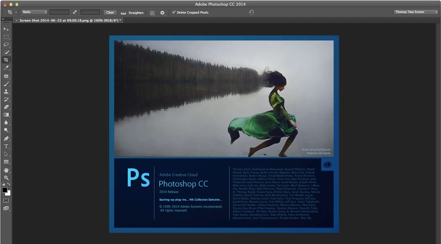Switch foreground and background colors

9,184
